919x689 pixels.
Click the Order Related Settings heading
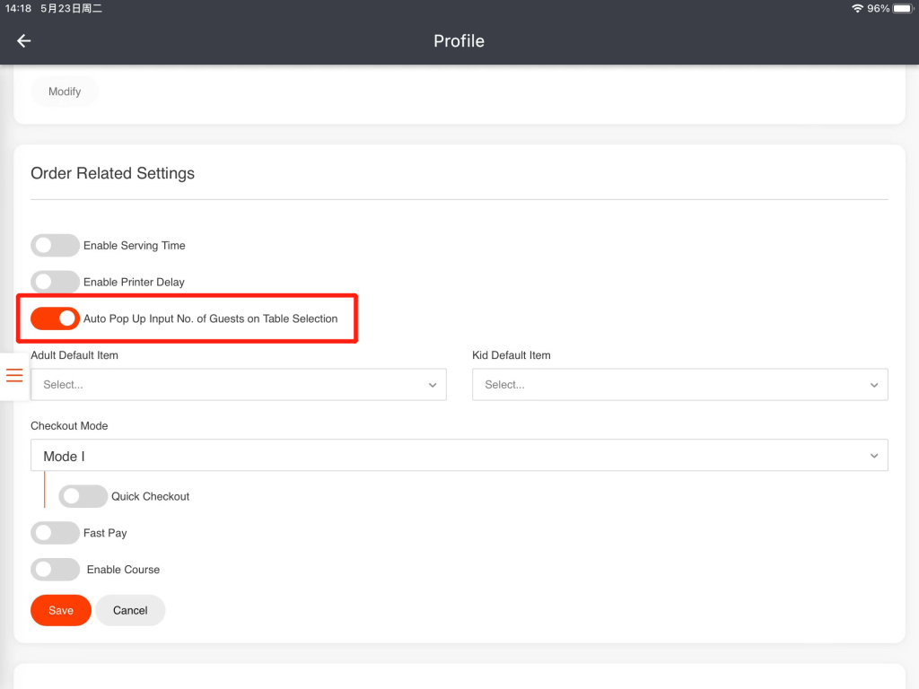coord(112,173)
